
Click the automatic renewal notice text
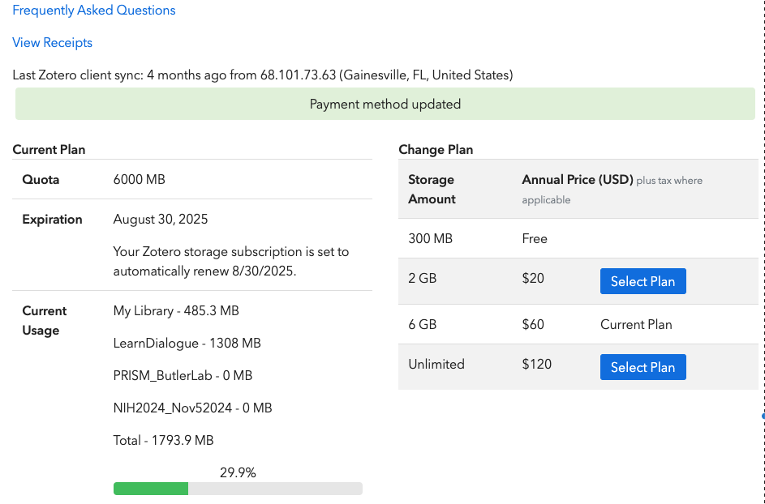230,262
